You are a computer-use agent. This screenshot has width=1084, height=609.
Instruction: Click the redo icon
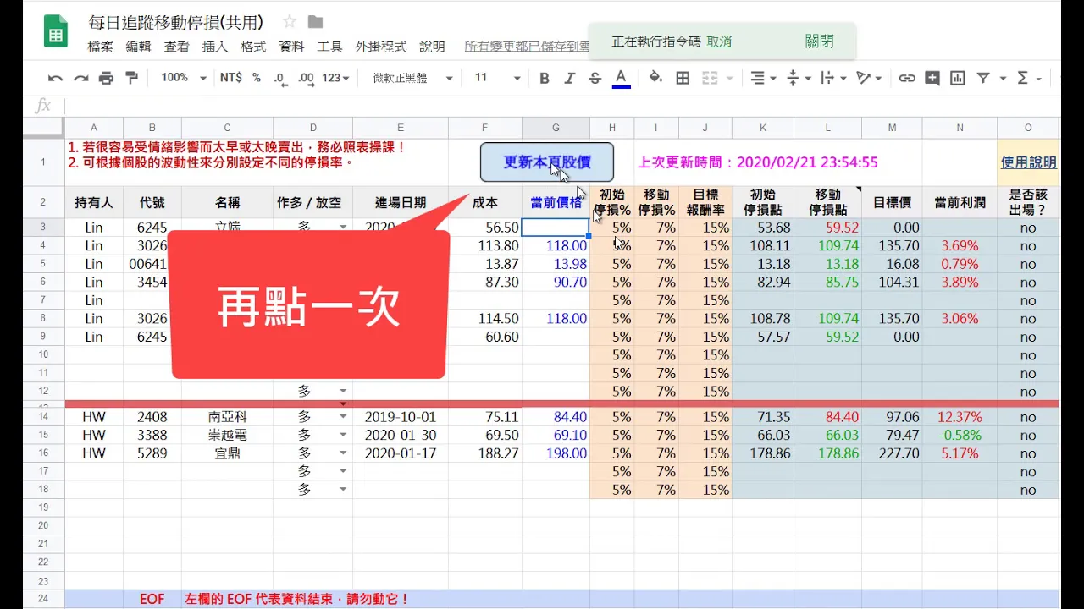click(x=80, y=78)
